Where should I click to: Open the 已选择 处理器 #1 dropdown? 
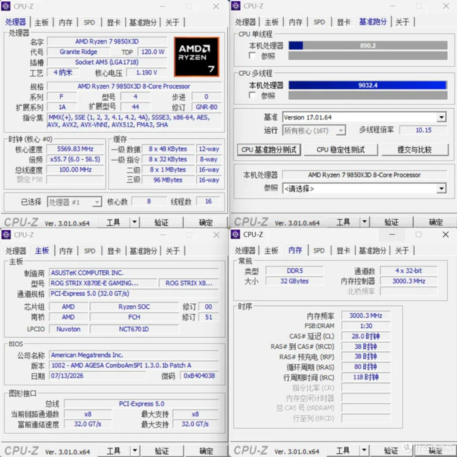tap(97, 202)
